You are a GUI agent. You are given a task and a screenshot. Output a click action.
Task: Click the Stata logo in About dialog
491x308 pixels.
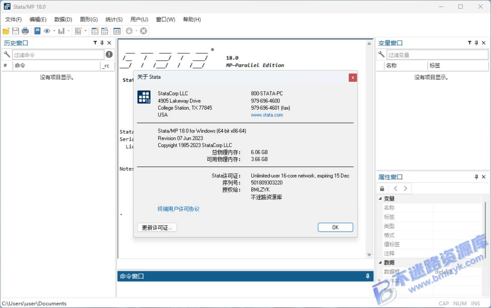tap(144, 97)
